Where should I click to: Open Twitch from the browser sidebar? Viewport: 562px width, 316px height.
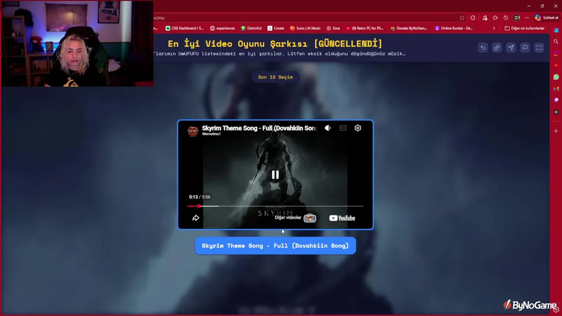(x=556, y=100)
